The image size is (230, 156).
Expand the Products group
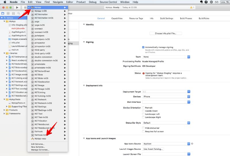coord(4,110)
